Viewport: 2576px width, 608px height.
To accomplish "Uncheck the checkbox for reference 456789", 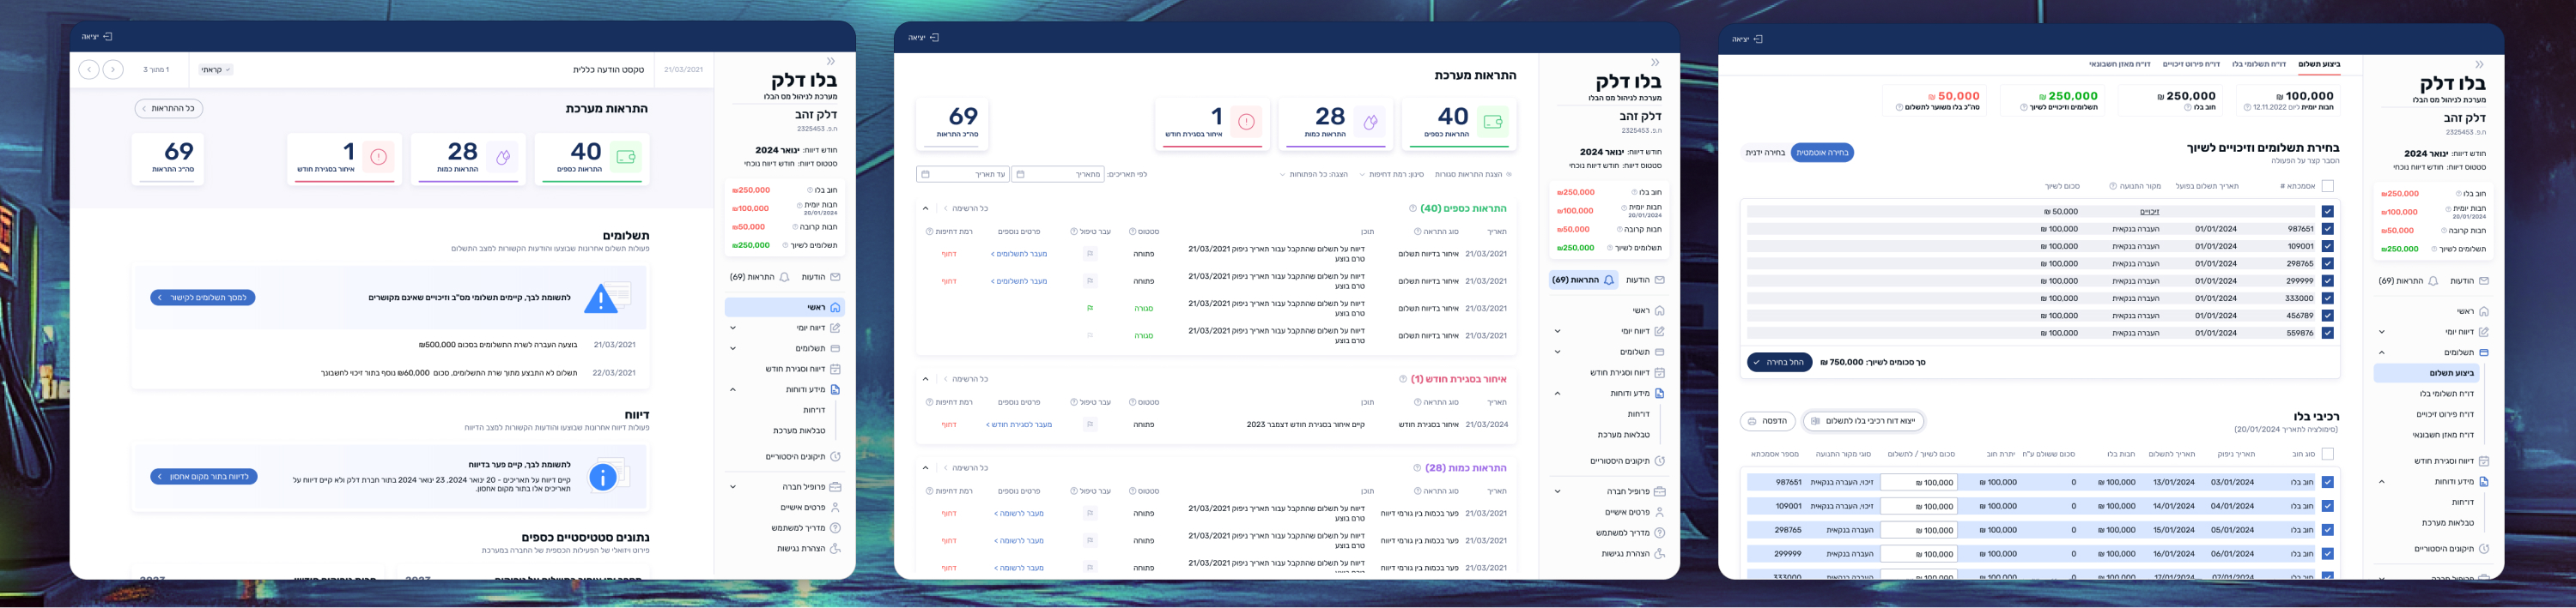I will [2328, 316].
